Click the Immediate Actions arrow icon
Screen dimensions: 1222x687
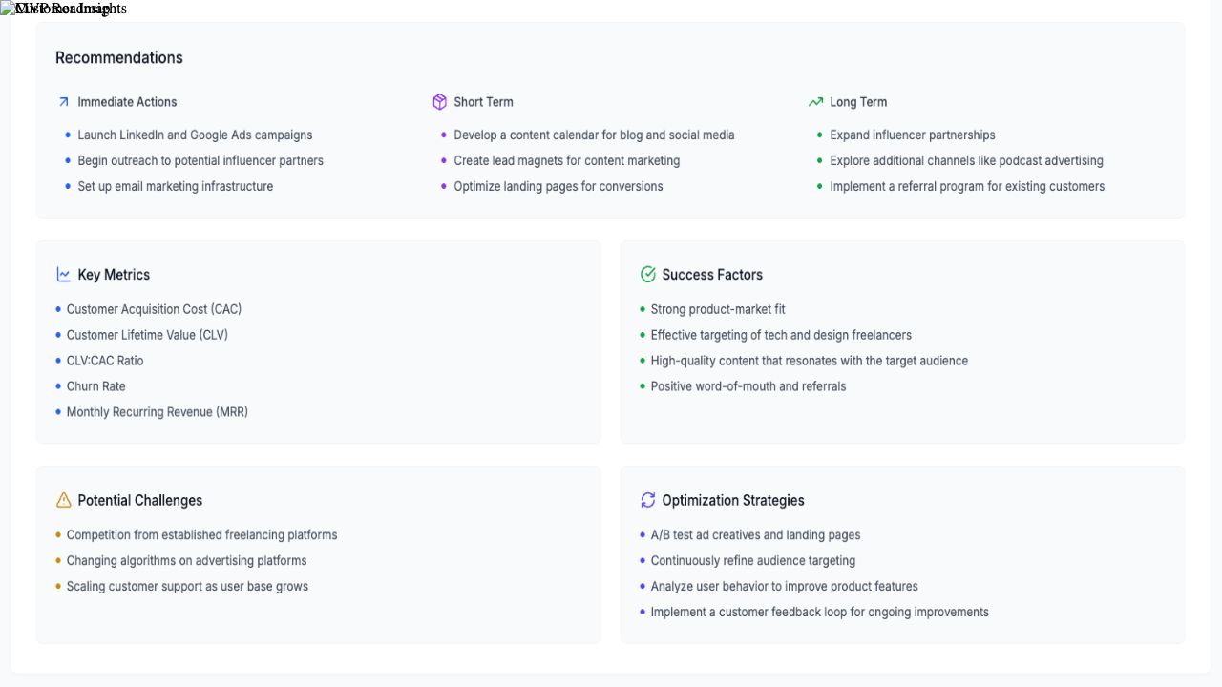click(64, 102)
